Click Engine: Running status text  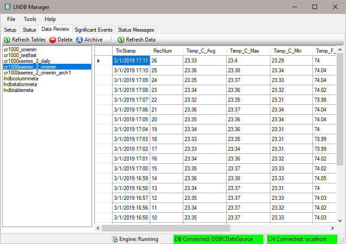[x=139, y=239]
